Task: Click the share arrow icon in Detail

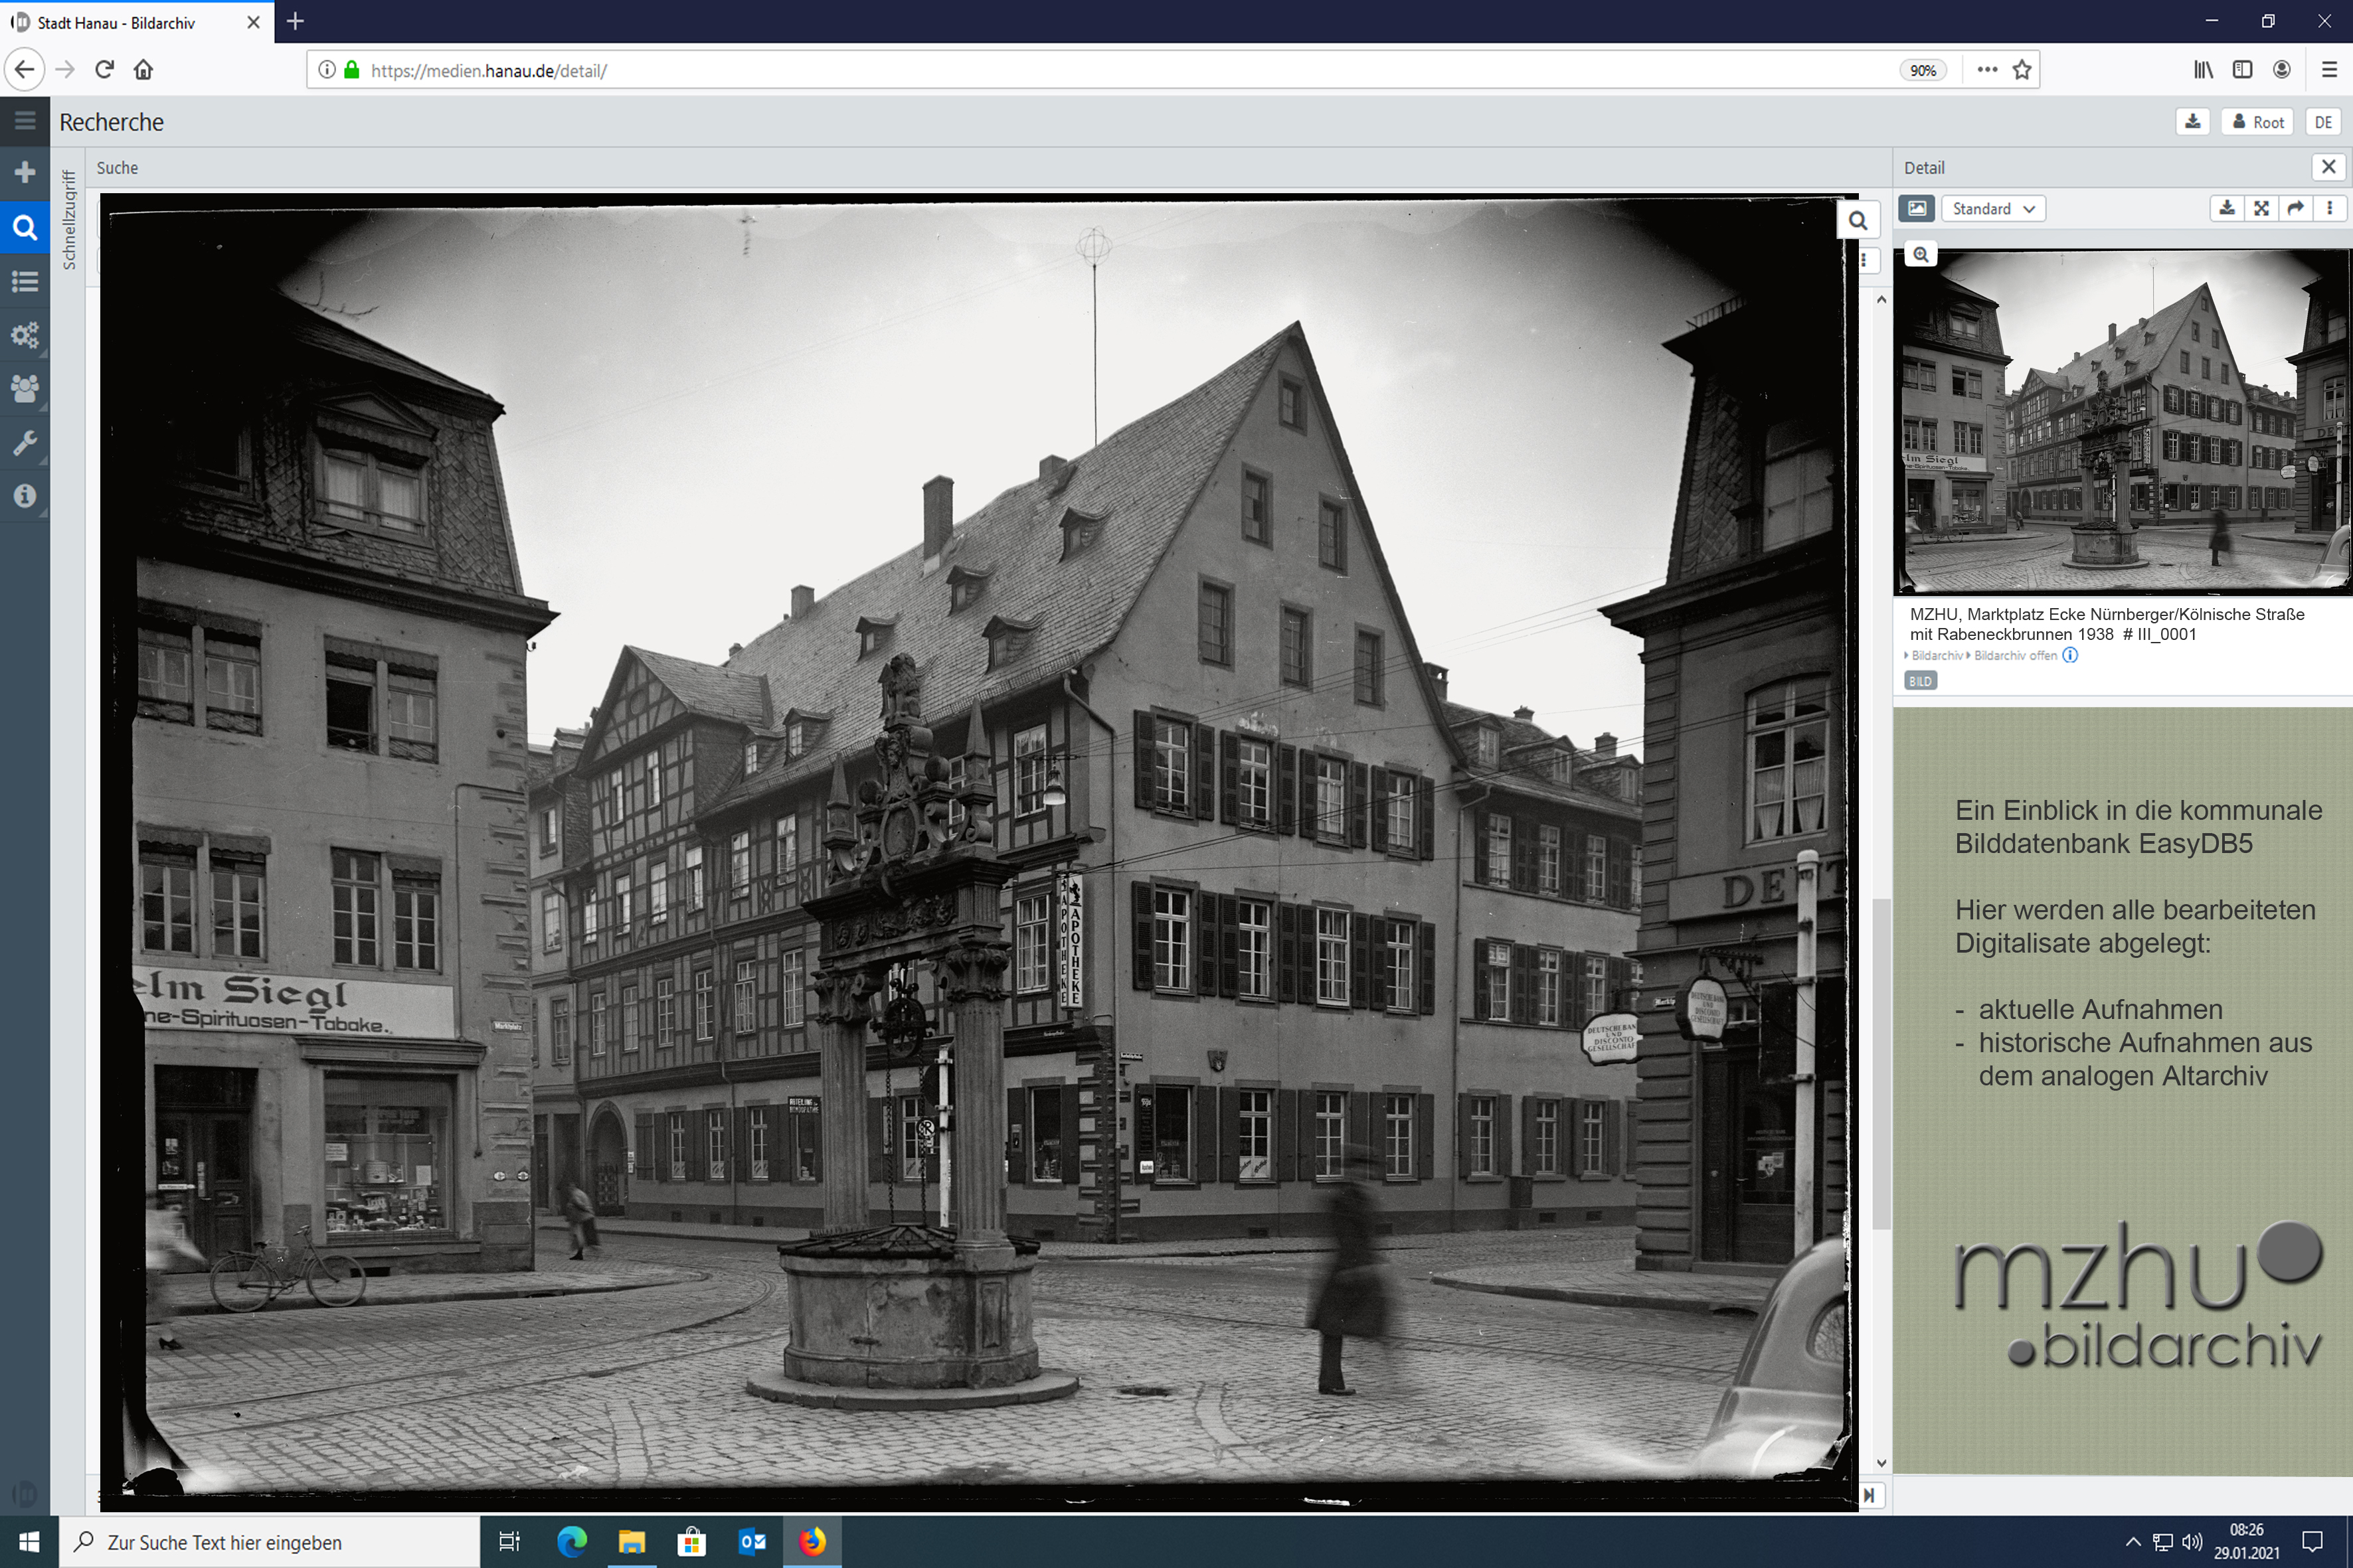Action: [2296, 208]
